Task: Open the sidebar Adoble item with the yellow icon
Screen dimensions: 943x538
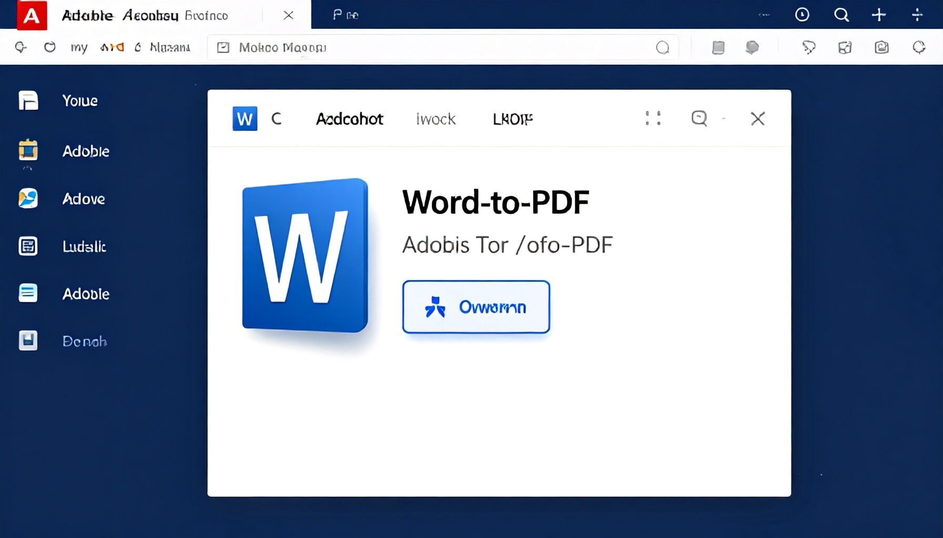Action: point(64,151)
